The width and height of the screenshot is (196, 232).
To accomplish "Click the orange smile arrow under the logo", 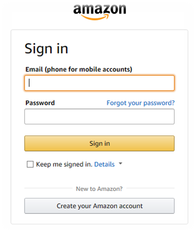I will [95, 17].
